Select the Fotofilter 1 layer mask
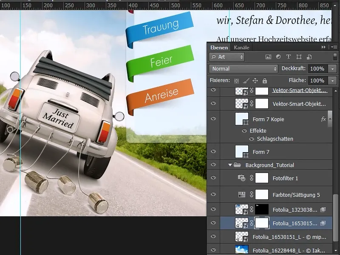The width and height of the screenshot is (340, 255). click(262, 178)
